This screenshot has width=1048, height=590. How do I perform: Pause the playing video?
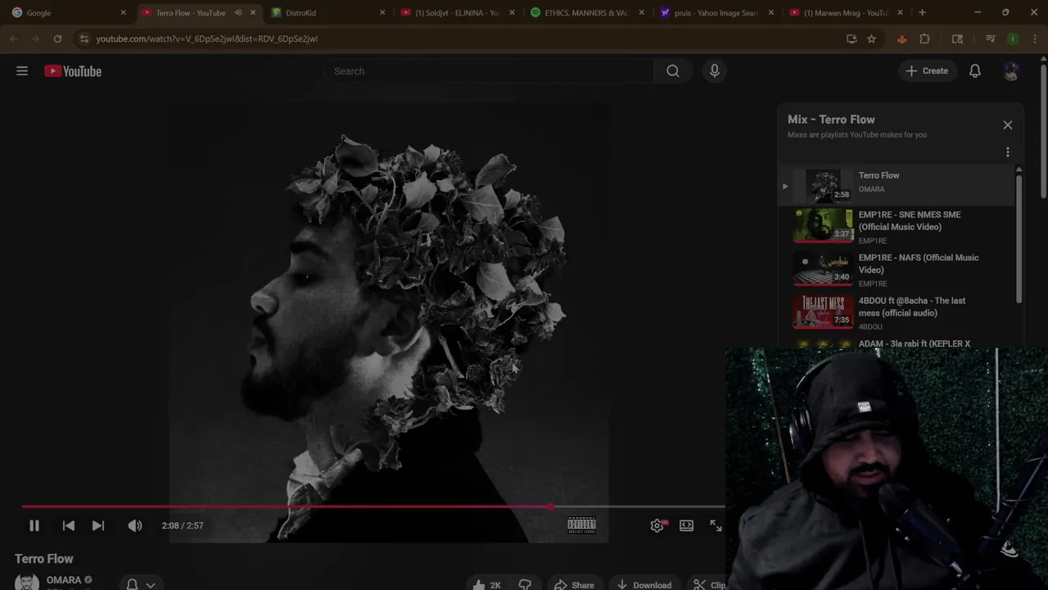click(34, 525)
